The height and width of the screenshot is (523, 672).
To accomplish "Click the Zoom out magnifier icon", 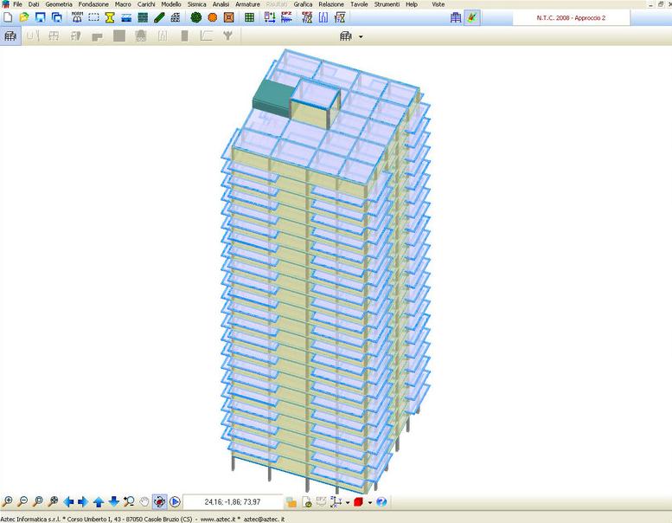I will coord(23,501).
